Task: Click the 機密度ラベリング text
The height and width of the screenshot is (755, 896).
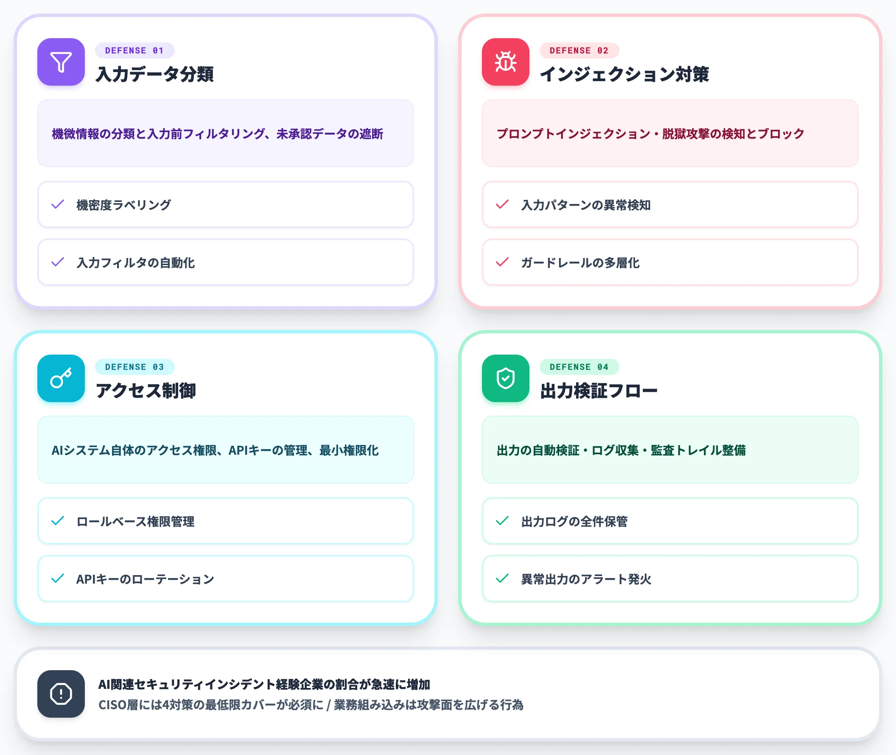Action: click(x=123, y=204)
